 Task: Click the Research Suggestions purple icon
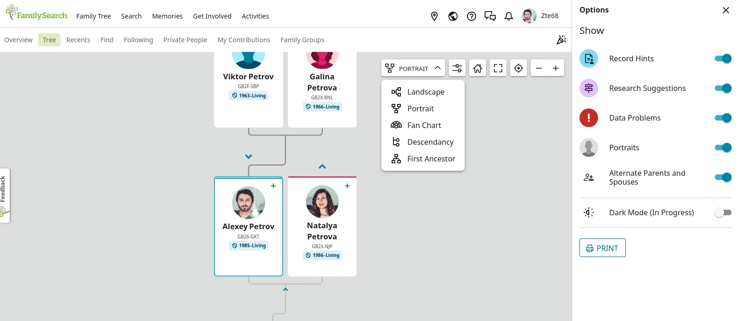[589, 88]
